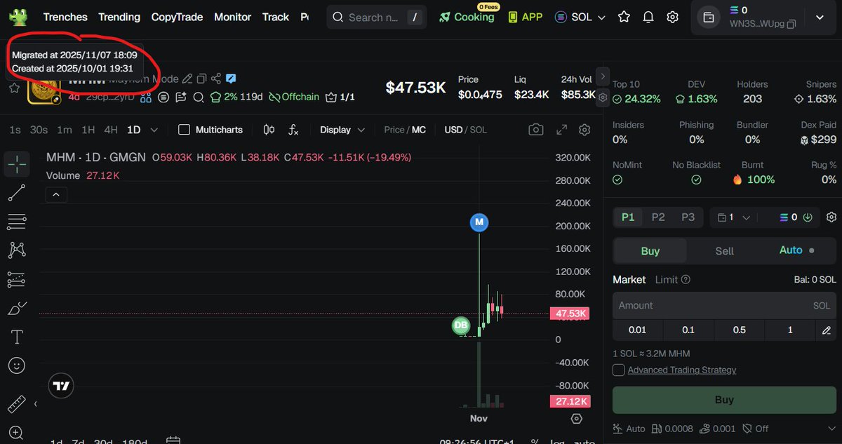Screen dimensions: 842x444
Task: Click the Cooking link
Action: [467, 17]
